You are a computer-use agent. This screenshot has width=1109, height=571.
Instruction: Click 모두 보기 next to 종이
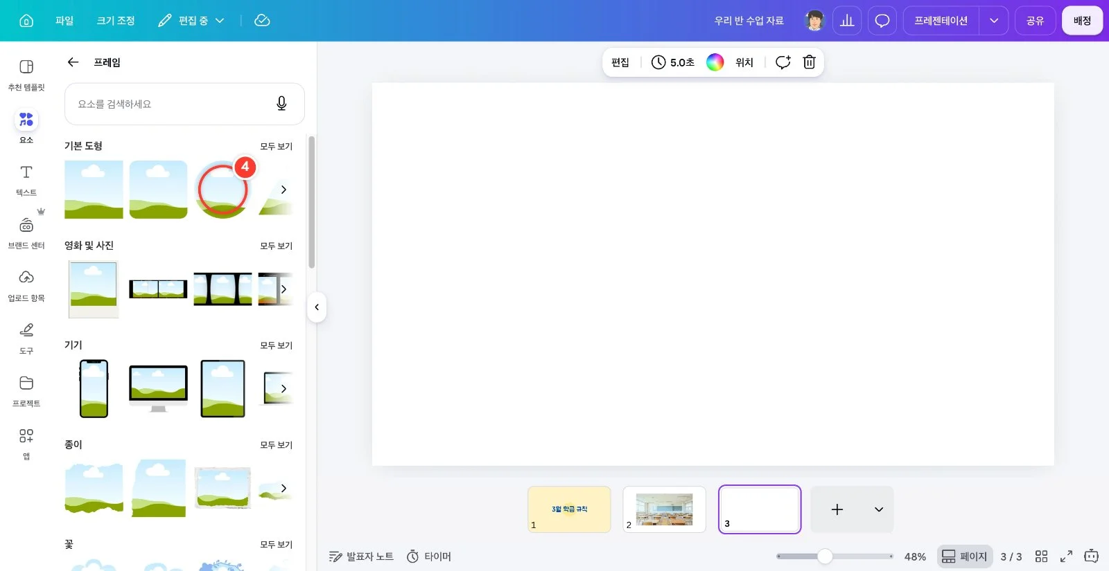pyautogui.click(x=277, y=445)
